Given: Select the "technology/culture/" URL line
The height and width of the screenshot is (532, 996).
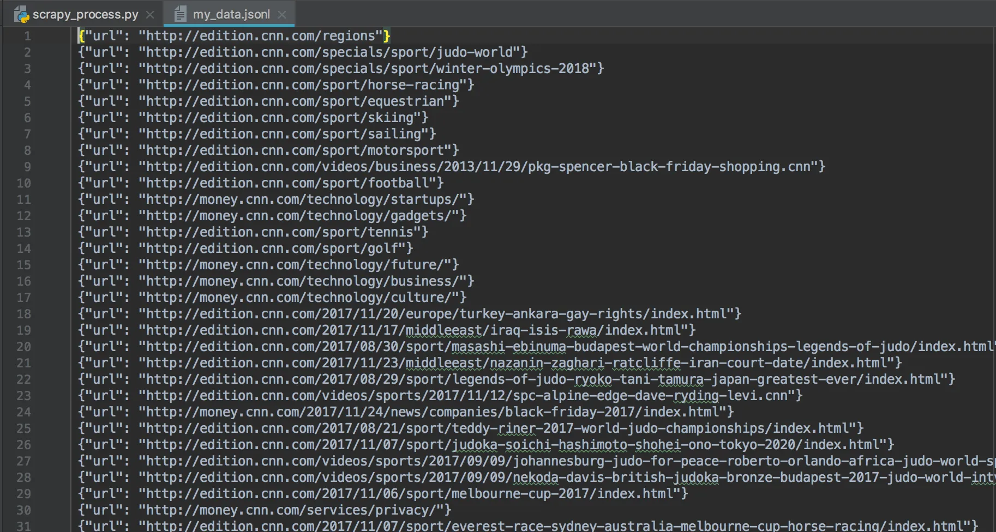Looking at the screenshot, I should click(272, 298).
